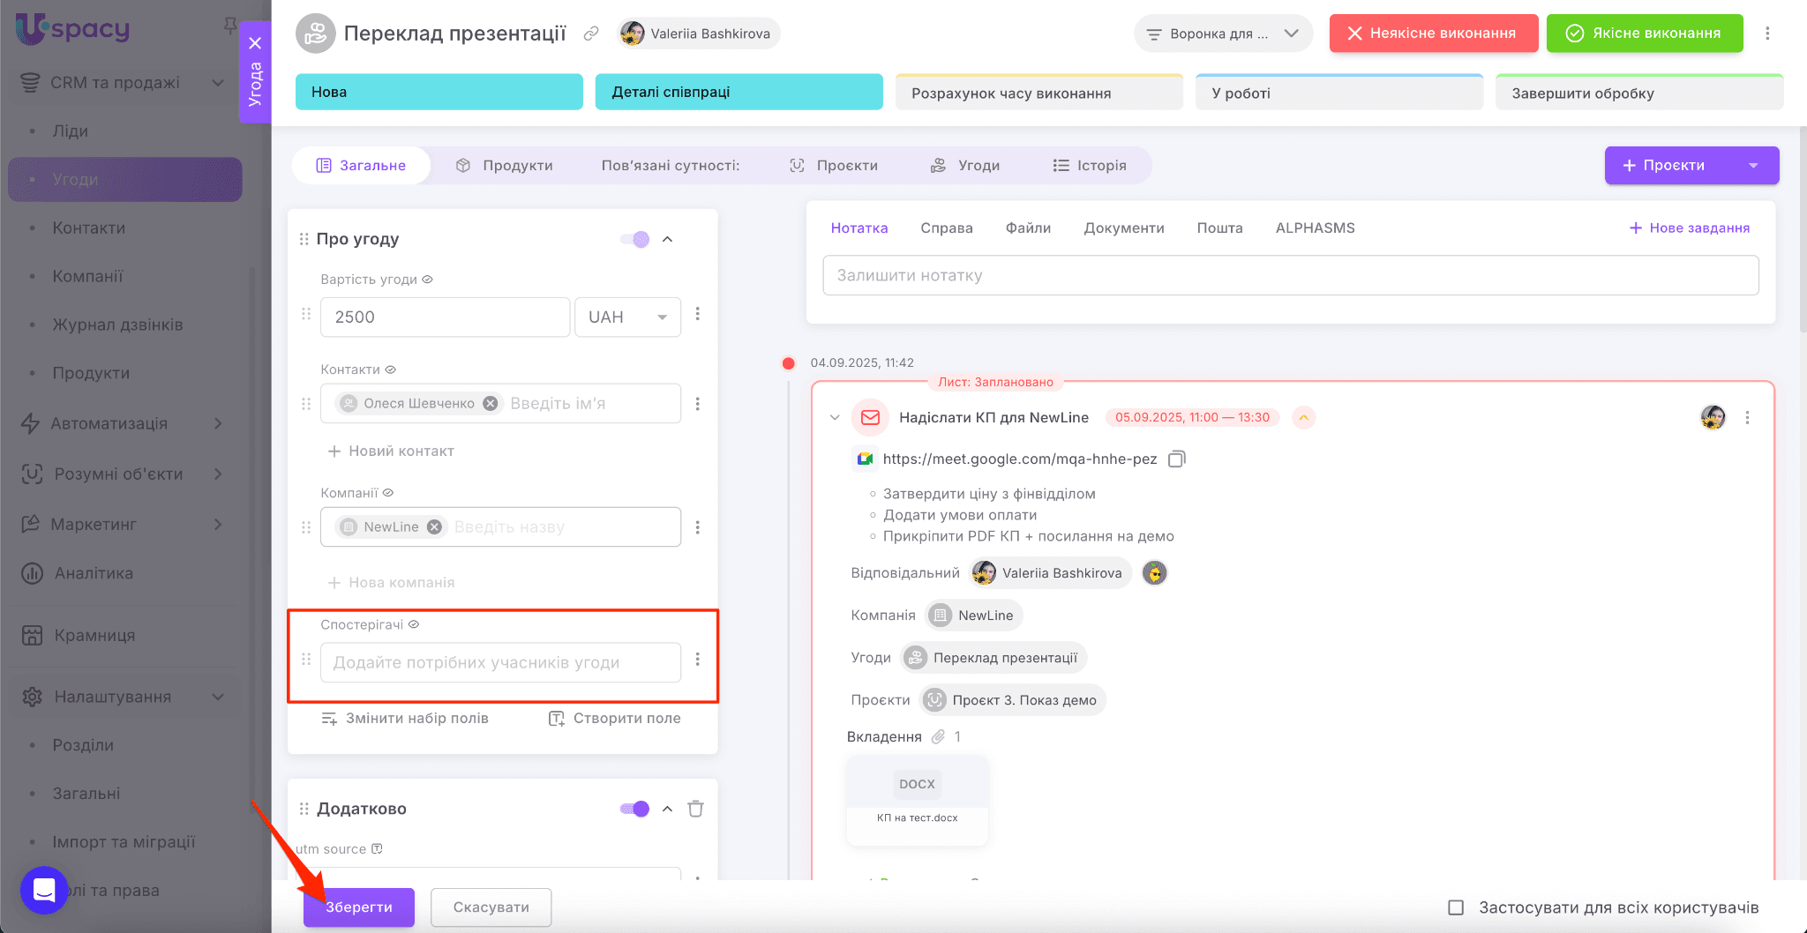The width and height of the screenshot is (1807, 933).
Task: Copy the Google Meet link icon
Action: (x=1176, y=459)
